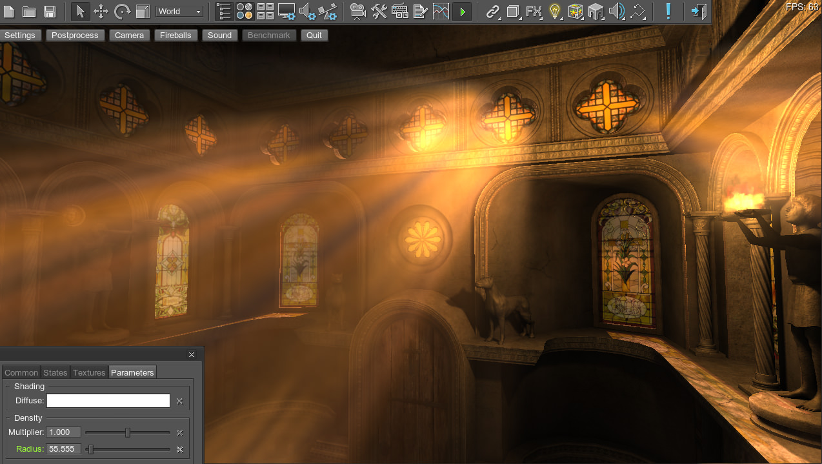Switch to the Textures tab
This screenshot has width=822, height=464.
[x=89, y=372]
